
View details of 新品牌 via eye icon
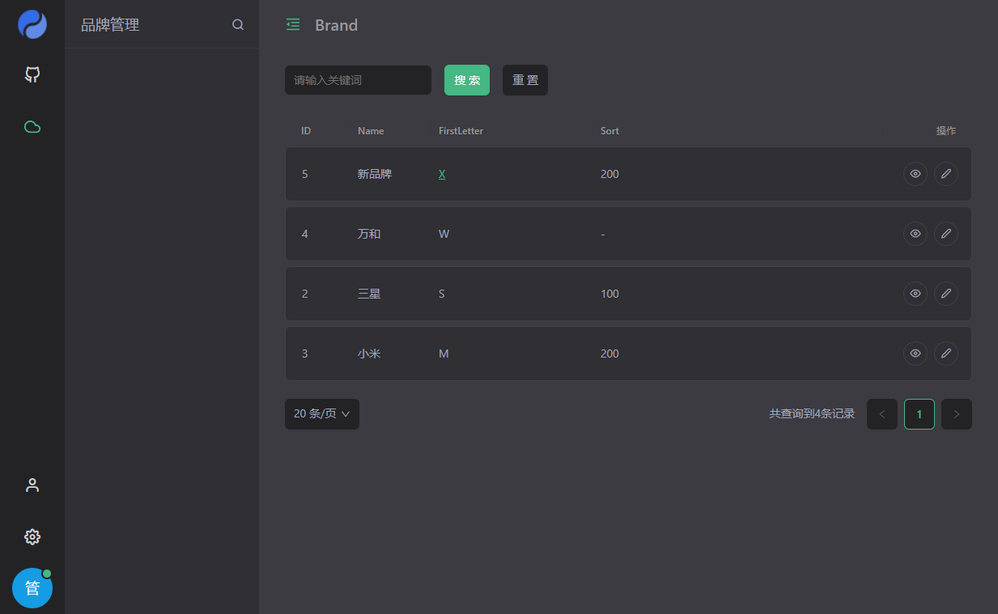(915, 174)
